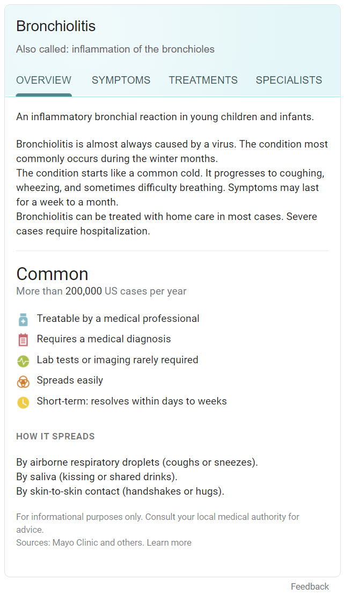The image size is (344, 595).
Task: Click the red clipboard diagnosis icon
Action: pos(23,340)
